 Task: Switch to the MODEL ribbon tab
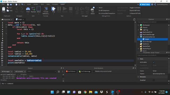pos(36,4)
